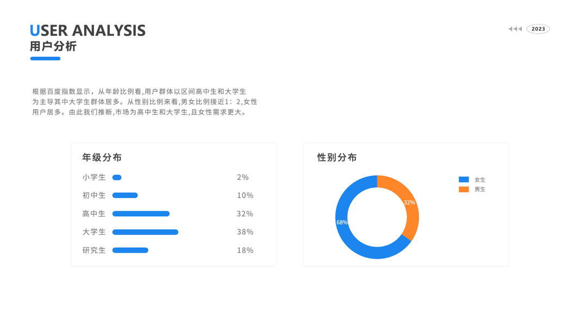Click the 小学生 row label
The width and height of the screenshot is (580, 326).
[x=94, y=177]
